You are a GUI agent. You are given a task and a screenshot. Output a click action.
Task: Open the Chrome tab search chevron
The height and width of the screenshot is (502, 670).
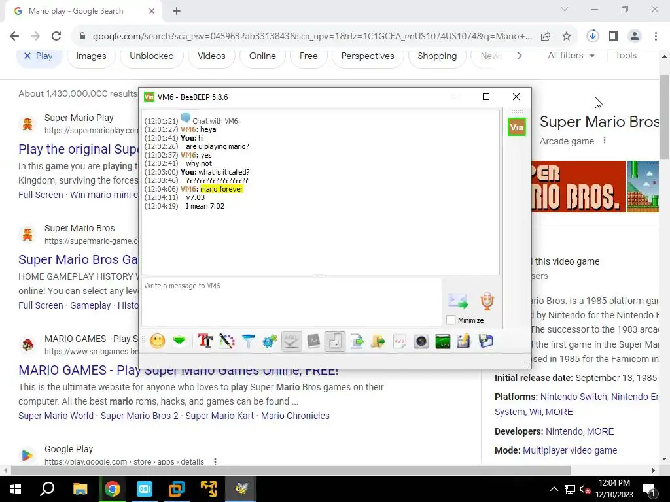(565, 9)
